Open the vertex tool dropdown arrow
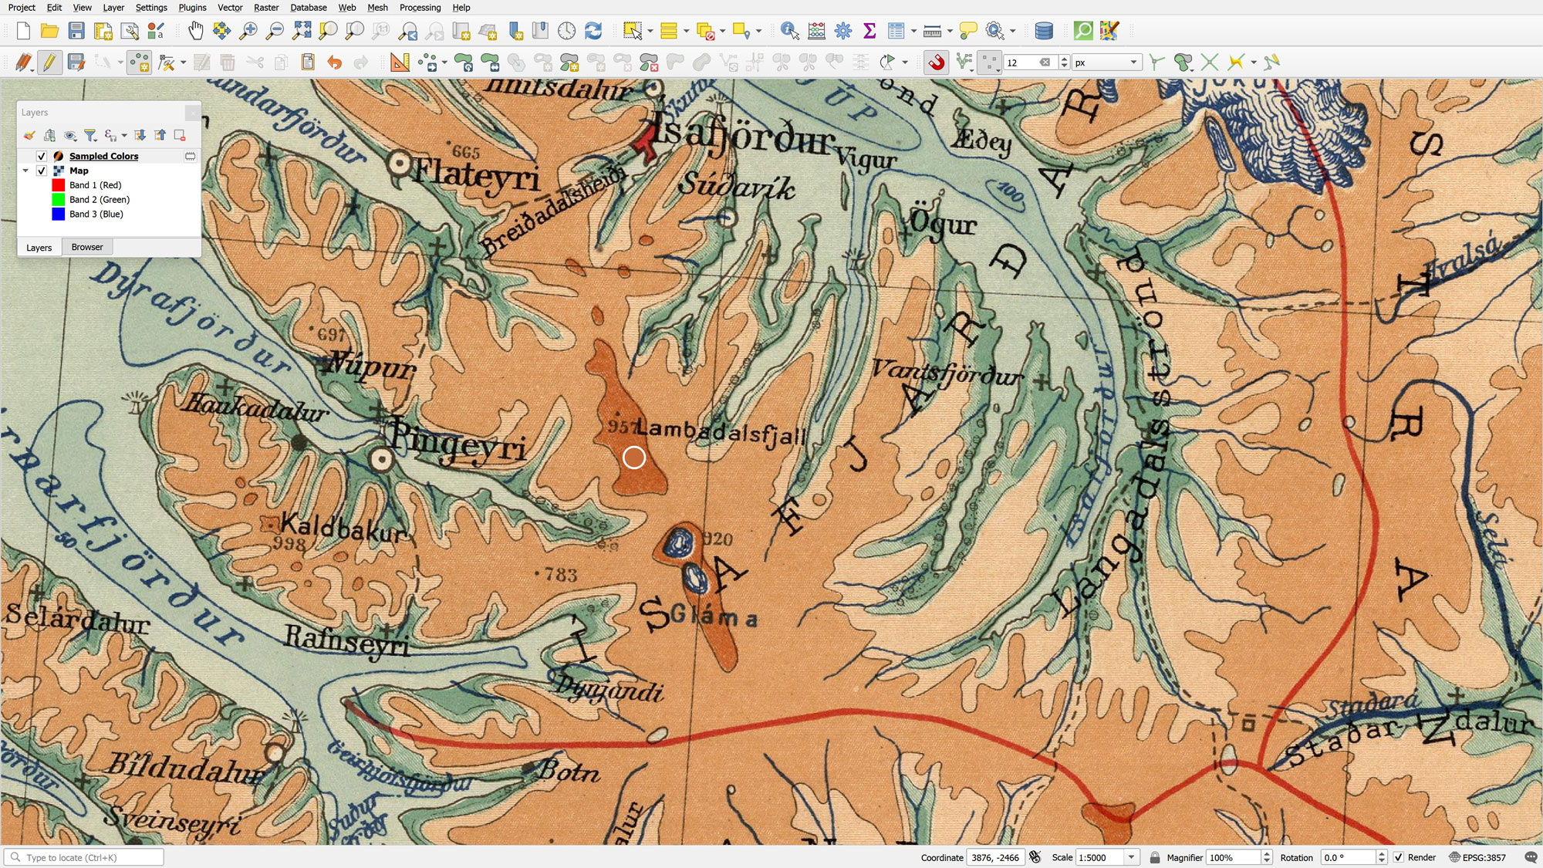The width and height of the screenshot is (1543, 868). [183, 62]
